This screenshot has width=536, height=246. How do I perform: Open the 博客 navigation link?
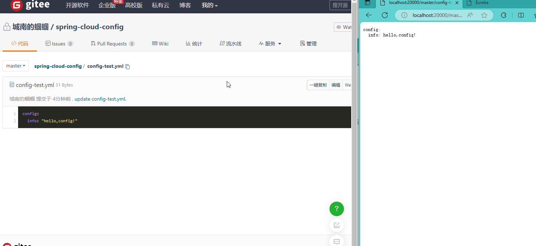coord(185,5)
